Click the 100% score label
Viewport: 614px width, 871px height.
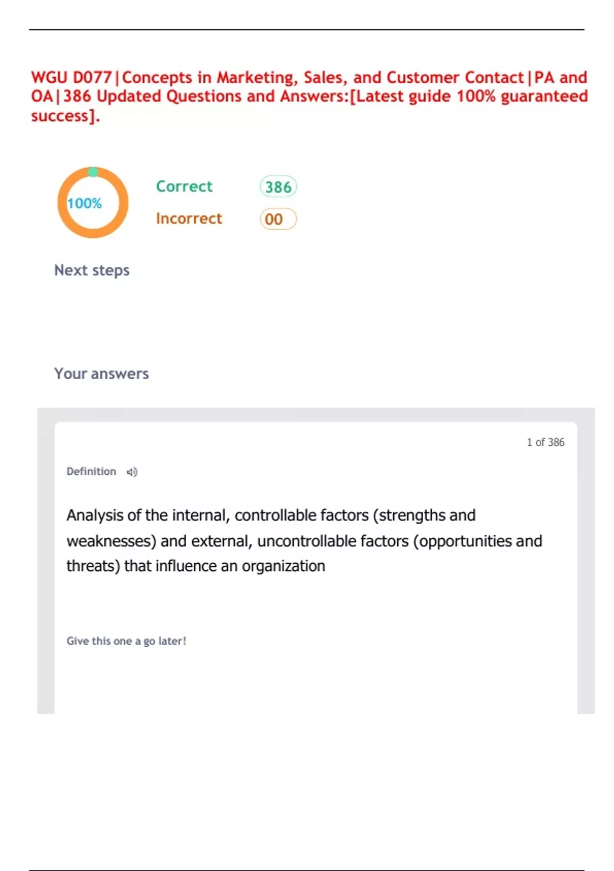click(x=84, y=203)
